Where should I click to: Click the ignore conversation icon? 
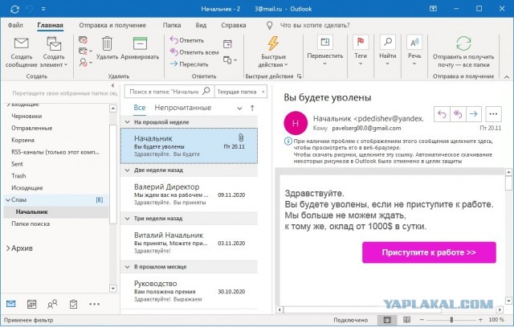tap(83, 40)
